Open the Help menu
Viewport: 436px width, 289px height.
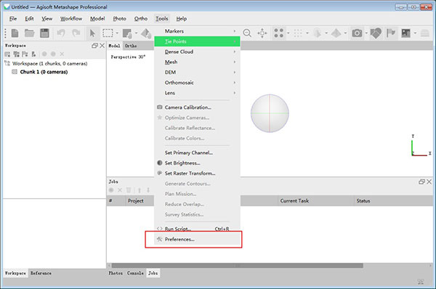click(x=181, y=19)
